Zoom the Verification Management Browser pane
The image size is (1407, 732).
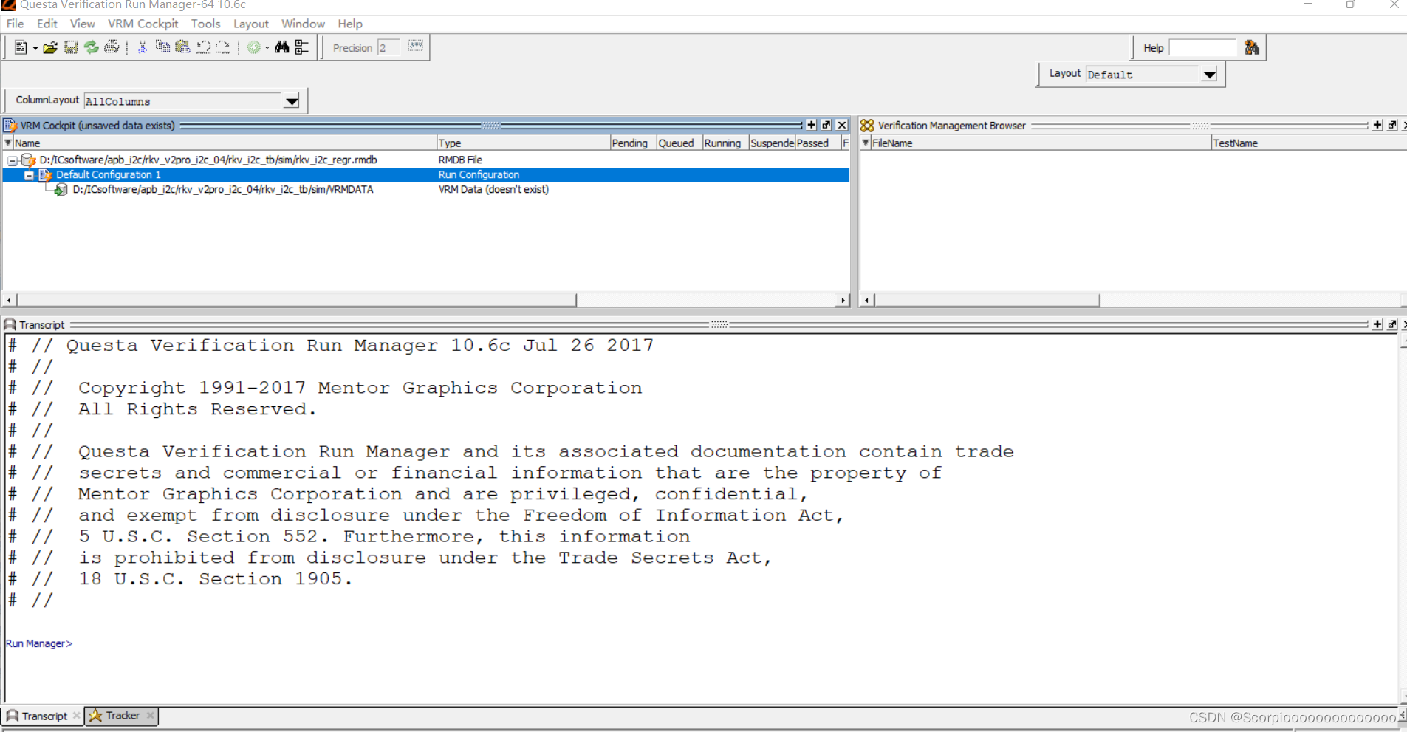[x=1377, y=125]
